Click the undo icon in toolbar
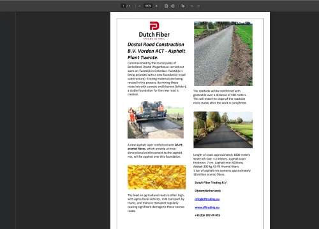Screen dimensions: 319x229 pos(192,6)
